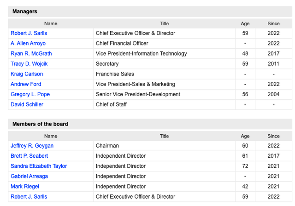Viewport: 295px width, 206px height.
Task: Click the Title column header in board table
Action: click(x=164, y=136)
